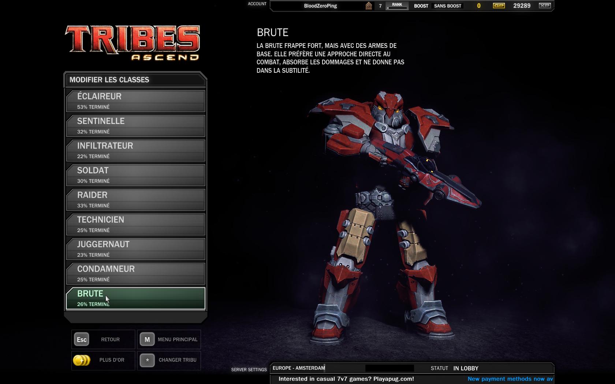Viewport: 615px width, 384px height.
Task: Select the Condamneur class
Action: click(135, 273)
